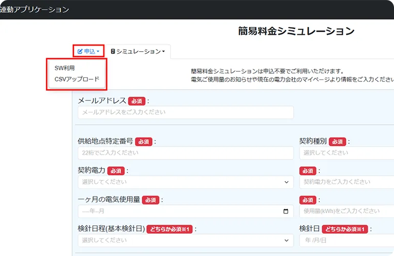Expand the 検針日程(基本検針日) dropdown
Viewport: 394px width, 256px height.
[x=186, y=241]
